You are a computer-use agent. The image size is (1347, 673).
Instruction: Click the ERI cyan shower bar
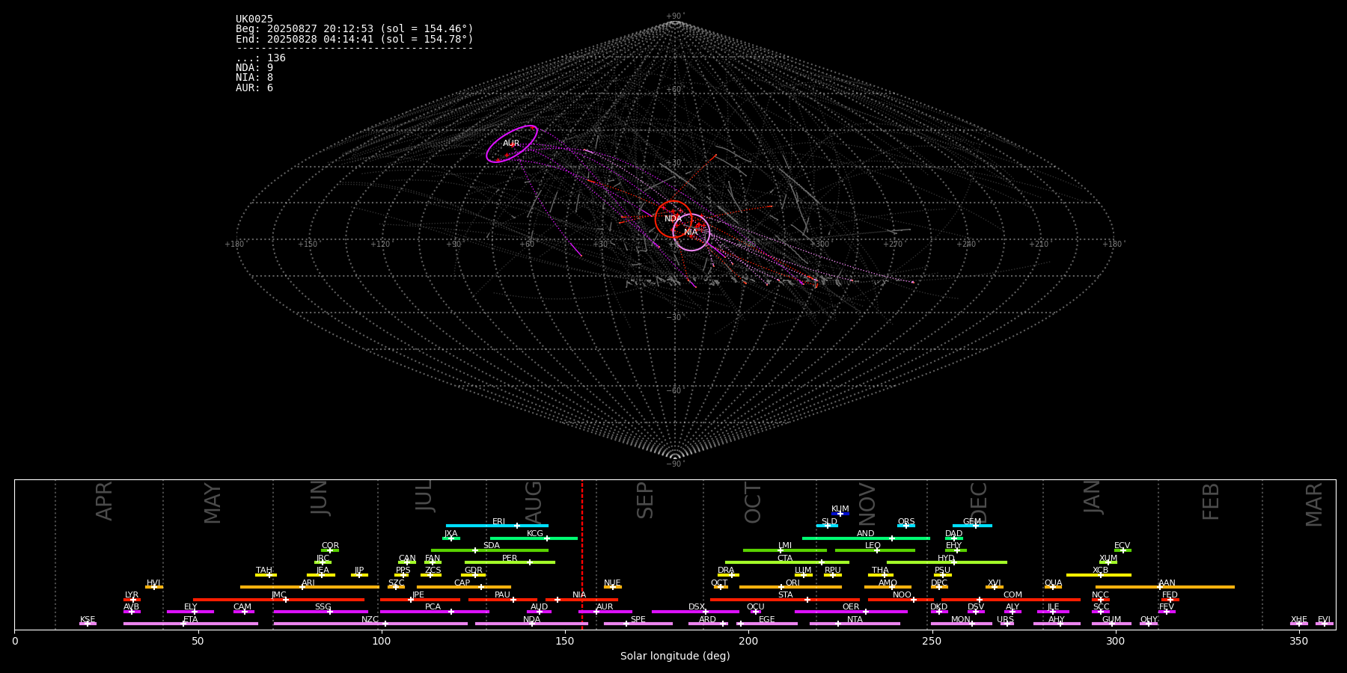[x=497, y=526]
